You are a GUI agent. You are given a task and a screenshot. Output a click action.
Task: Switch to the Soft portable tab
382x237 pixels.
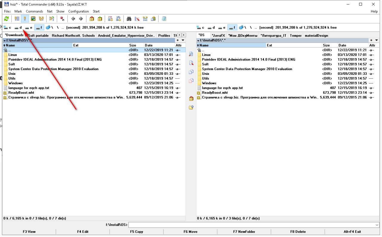[38, 35]
